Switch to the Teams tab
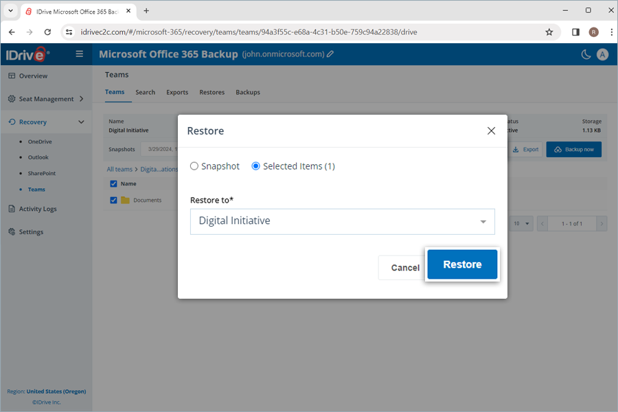The width and height of the screenshot is (618, 412). [115, 92]
